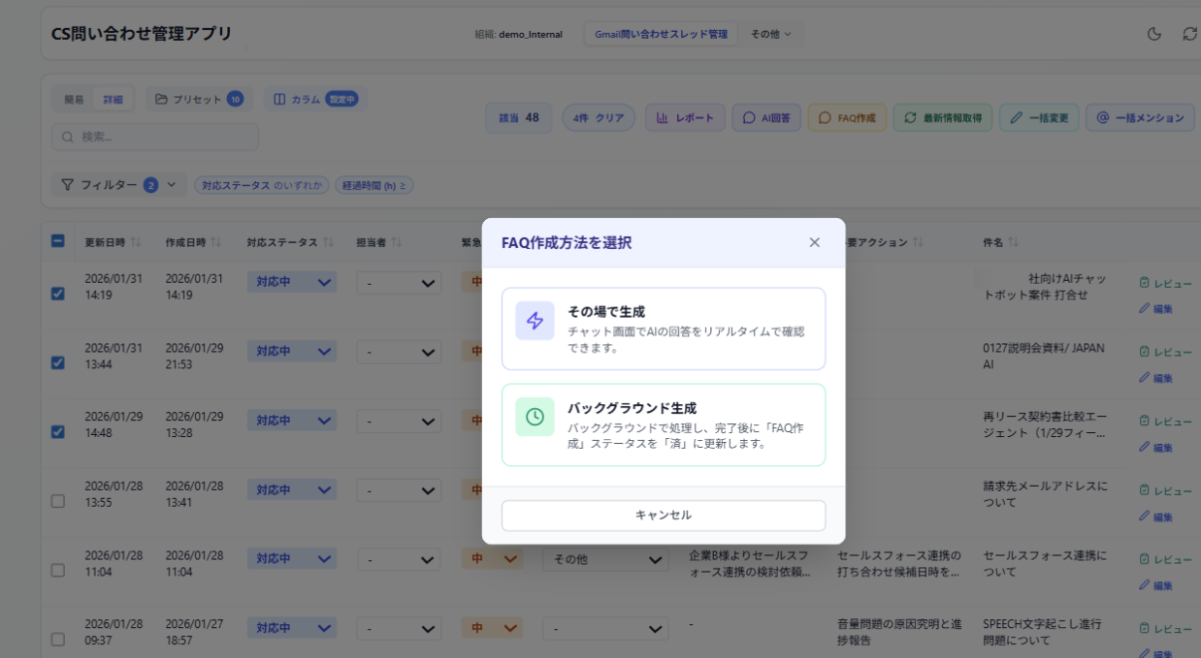Click the clock icon for background generation

click(x=535, y=417)
